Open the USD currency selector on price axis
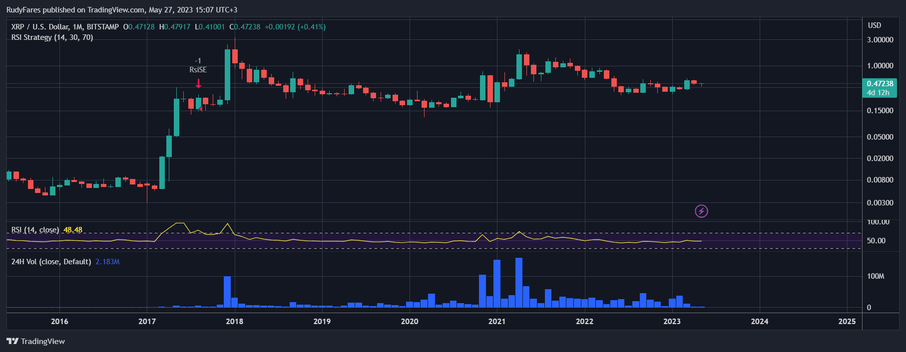This screenshot has width=906, height=352. [874, 25]
